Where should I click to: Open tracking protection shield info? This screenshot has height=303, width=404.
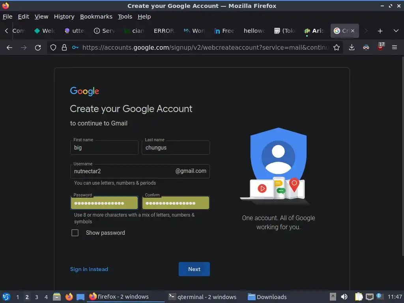[x=53, y=47]
